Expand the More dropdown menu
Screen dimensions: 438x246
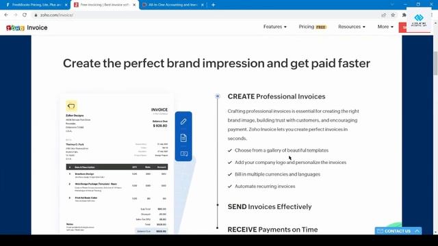coord(385,27)
